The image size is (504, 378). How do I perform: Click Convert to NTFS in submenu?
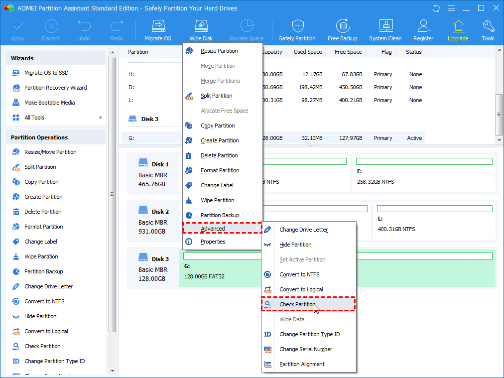click(x=309, y=274)
